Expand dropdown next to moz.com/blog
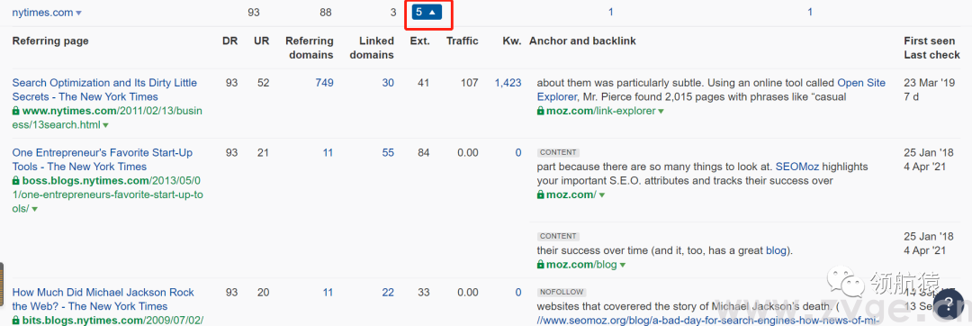The image size is (972, 326). tap(623, 265)
